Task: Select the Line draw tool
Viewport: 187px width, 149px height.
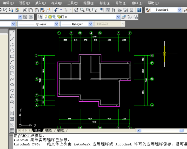Action: (x=12, y=33)
